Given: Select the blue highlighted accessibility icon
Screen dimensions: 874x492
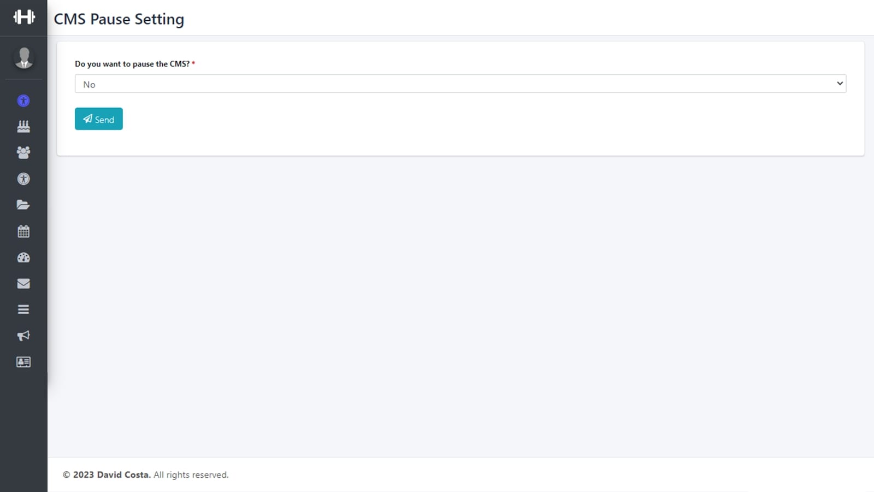Looking at the screenshot, I should [23, 101].
